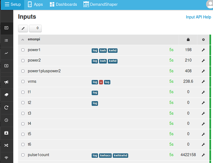Click the expand/collapse all button

[x=23, y=29]
